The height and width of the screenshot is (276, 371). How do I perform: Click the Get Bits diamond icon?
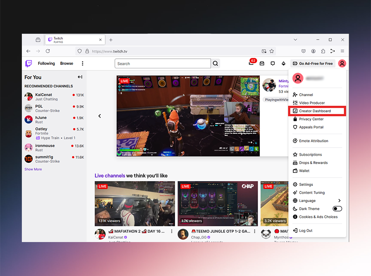click(283, 64)
